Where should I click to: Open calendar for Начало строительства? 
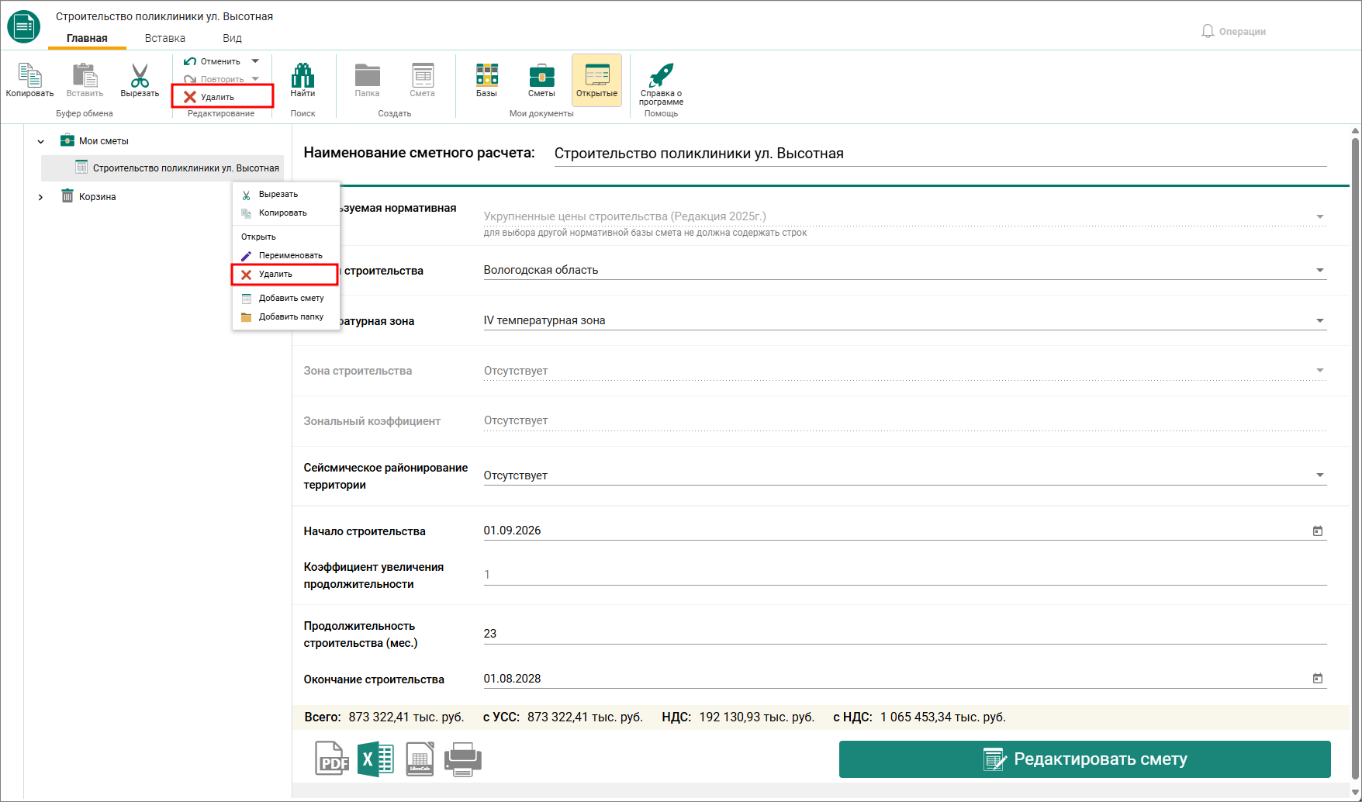1317,531
